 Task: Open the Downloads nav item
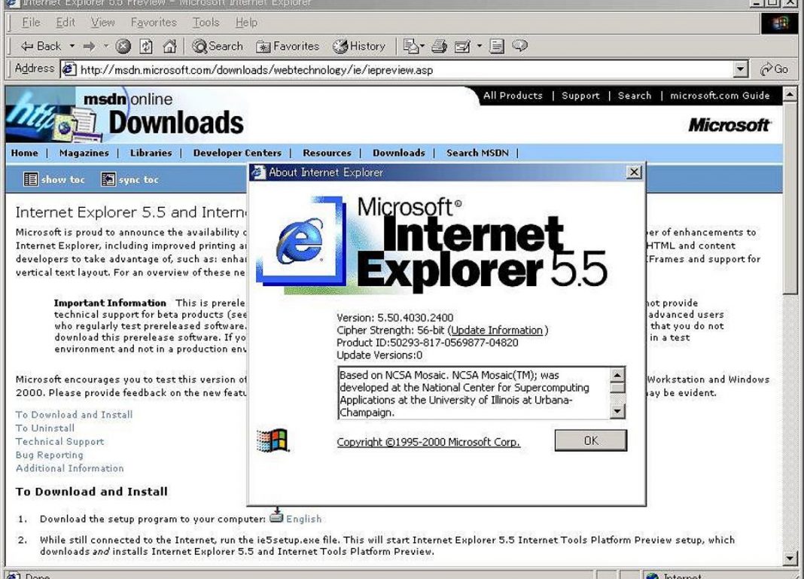[398, 153]
